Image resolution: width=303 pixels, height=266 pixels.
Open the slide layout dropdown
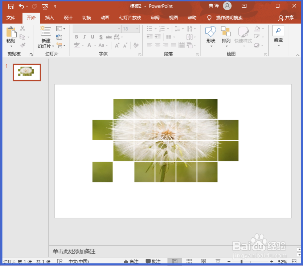click(61, 29)
